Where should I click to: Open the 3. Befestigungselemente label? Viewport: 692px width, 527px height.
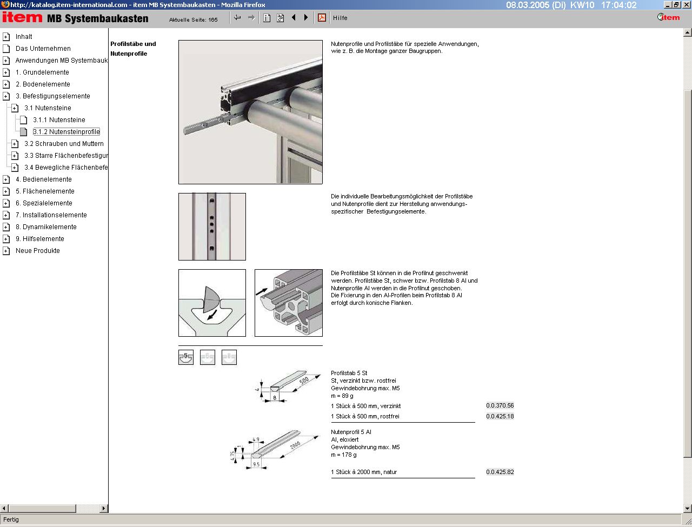[x=53, y=96]
